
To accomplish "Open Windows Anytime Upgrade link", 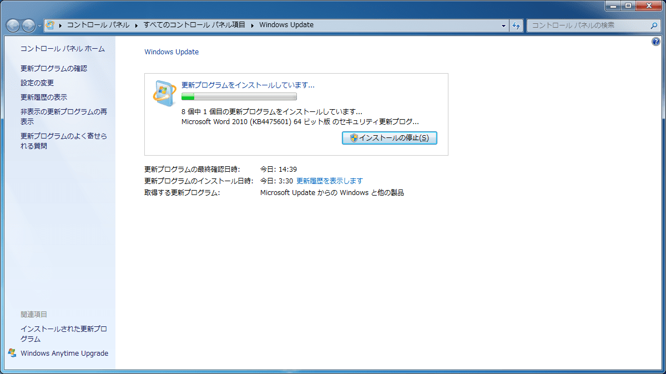I will (x=64, y=353).
